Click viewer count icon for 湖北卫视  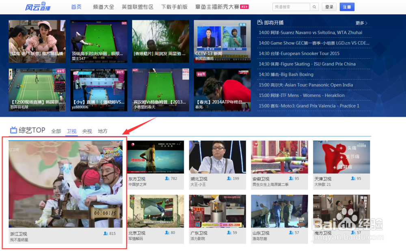pos(229,178)
